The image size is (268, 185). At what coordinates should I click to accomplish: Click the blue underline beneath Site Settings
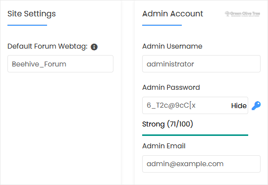tap(27, 25)
